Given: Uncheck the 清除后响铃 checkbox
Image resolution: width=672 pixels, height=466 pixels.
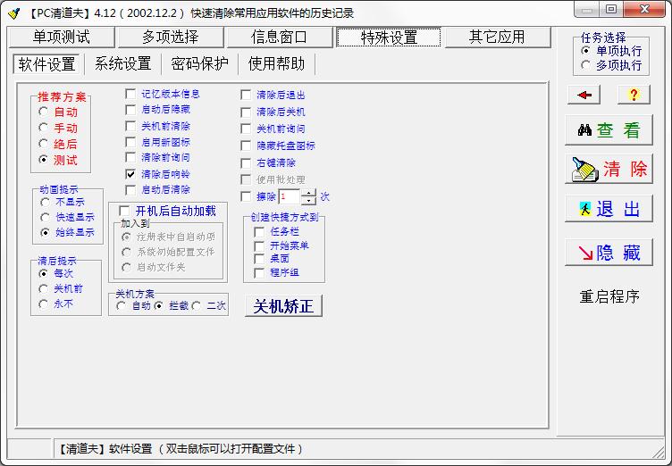Looking at the screenshot, I should click(x=131, y=174).
